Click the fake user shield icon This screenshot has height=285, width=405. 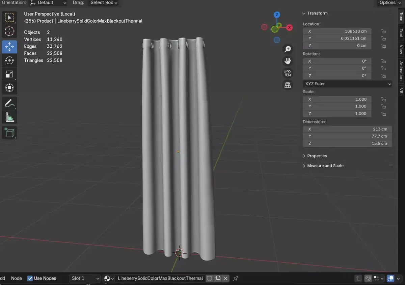click(x=209, y=279)
